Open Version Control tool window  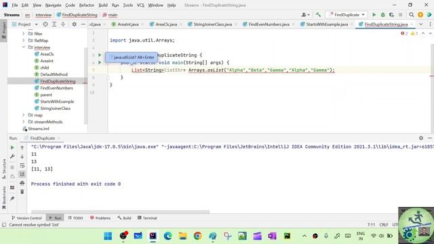tap(26, 218)
